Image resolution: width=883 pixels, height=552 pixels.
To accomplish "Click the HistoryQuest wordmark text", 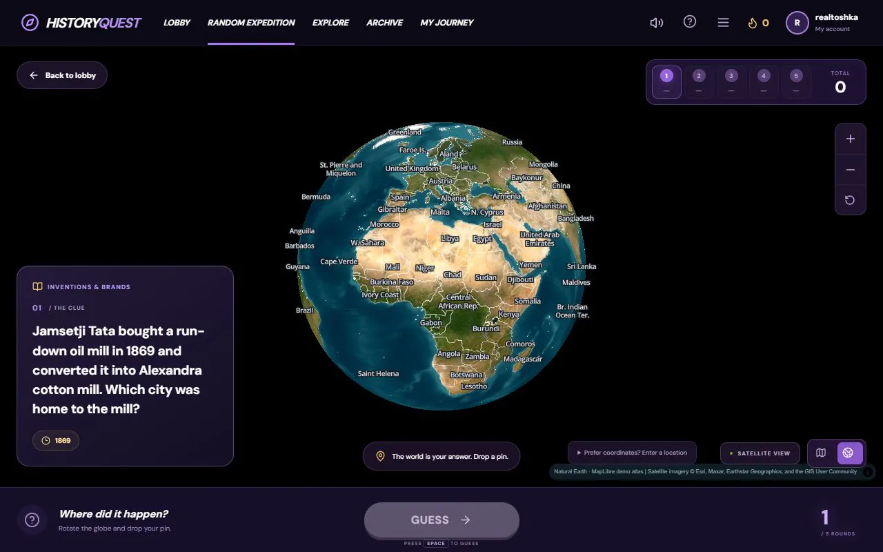I will click(x=94, y=23).
